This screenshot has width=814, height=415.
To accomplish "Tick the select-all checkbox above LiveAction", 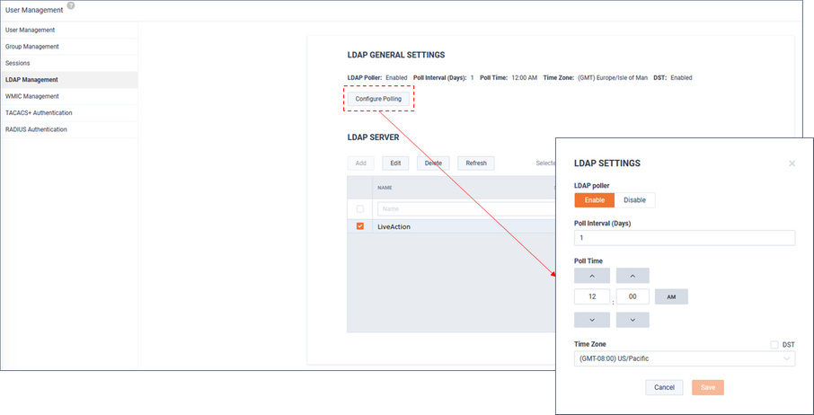I will tap(360, 209).
